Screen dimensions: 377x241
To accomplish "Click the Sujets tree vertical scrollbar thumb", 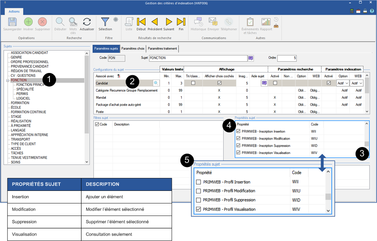I will click(87, 94).
